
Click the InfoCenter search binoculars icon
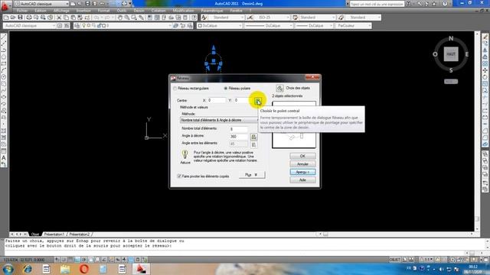[408, 4]
